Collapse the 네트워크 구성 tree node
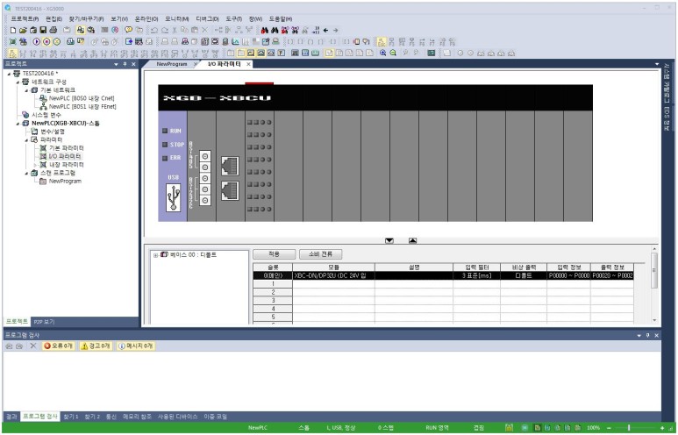The image size is (678, 435). point(18,82)
